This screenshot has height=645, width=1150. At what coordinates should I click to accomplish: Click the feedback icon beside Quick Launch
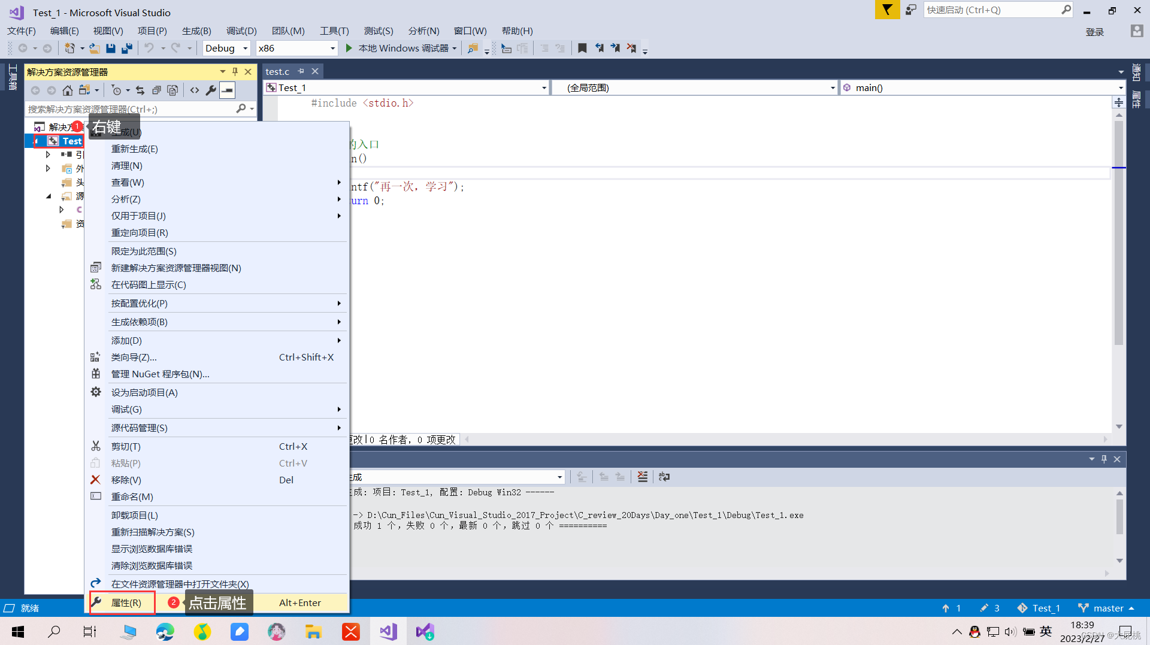click(911, 10)
